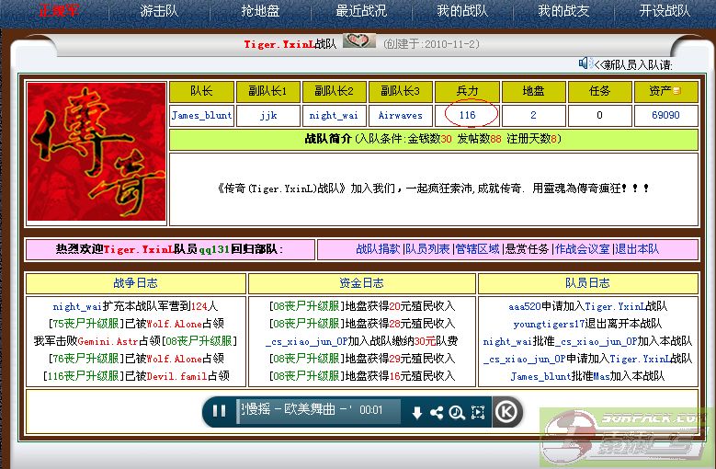
Task: Click the fullscreen frame icon in the player
Action: tap(478, 413)
